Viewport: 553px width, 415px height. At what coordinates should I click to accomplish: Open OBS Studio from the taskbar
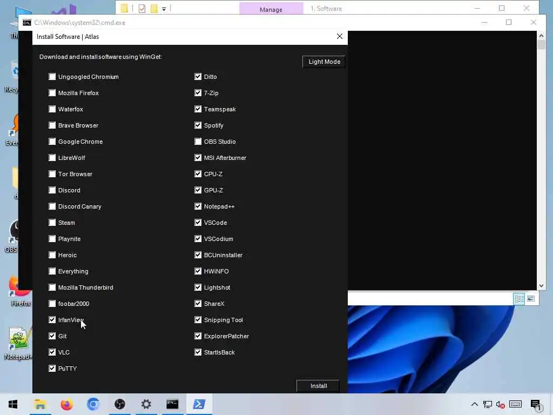pyautogui.click(x=119, y=404)
